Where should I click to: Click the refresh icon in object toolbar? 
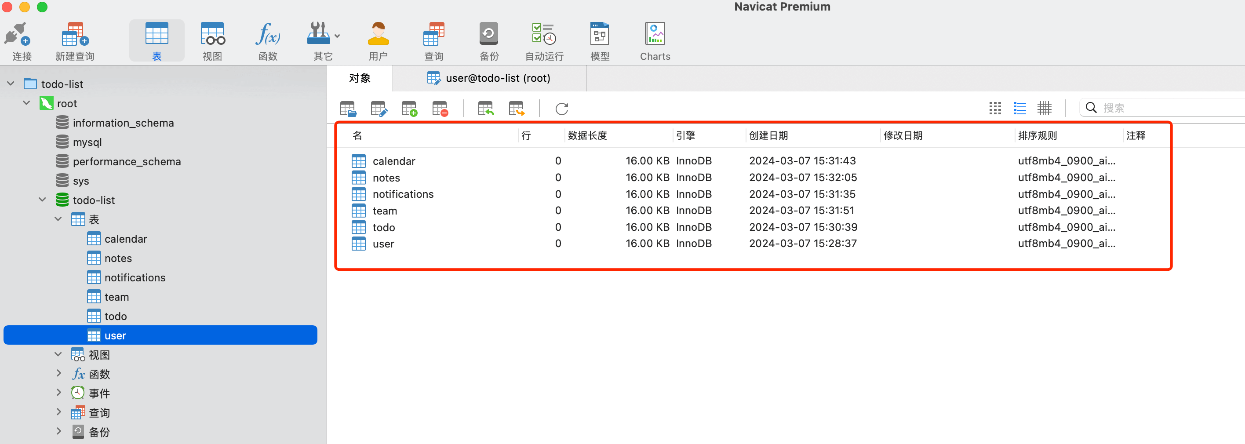pyautogui.click(x=561, y=109)
